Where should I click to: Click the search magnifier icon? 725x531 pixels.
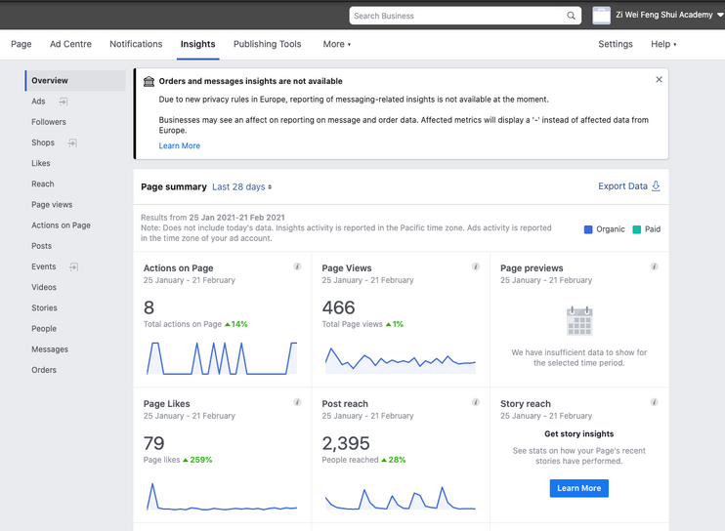[x=571, y=16]
